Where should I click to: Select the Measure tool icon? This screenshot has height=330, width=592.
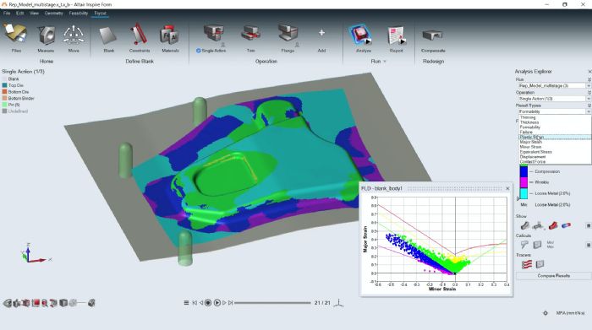coord(46,35)
